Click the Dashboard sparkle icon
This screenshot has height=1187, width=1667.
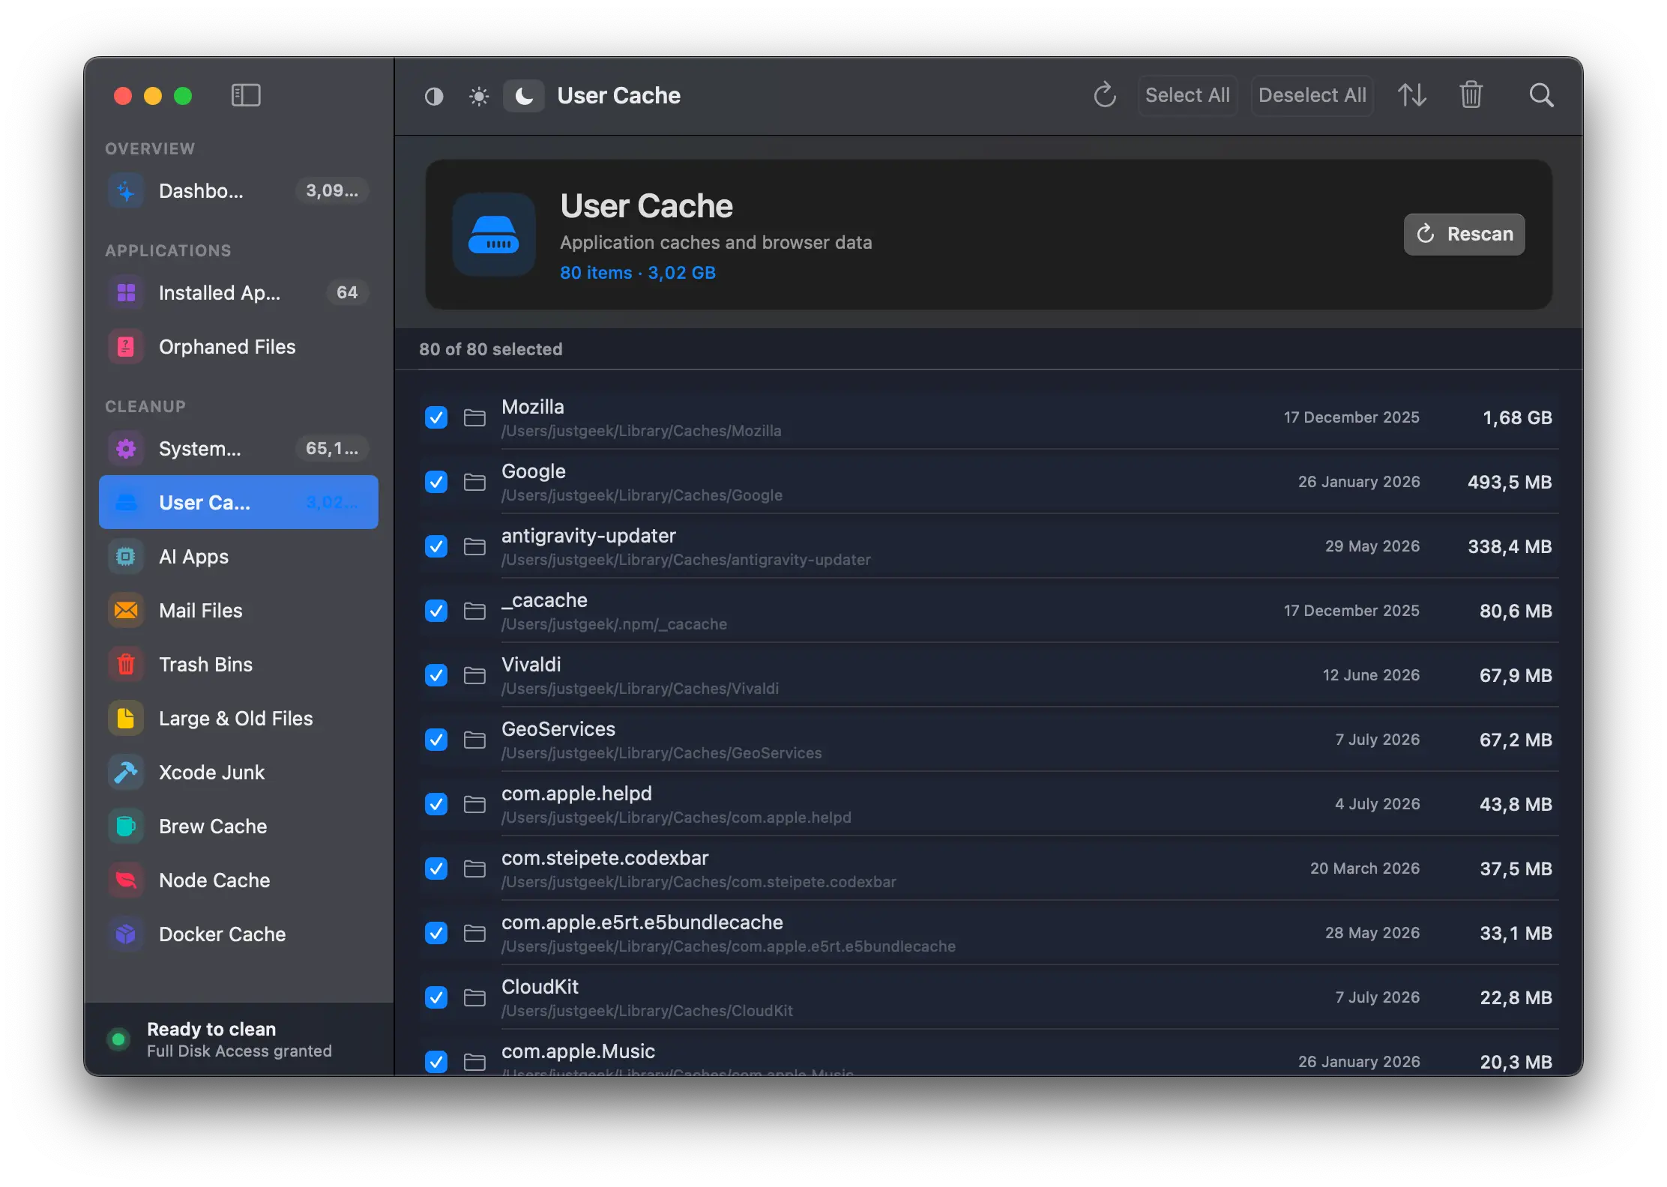click(x=126, y=190)
